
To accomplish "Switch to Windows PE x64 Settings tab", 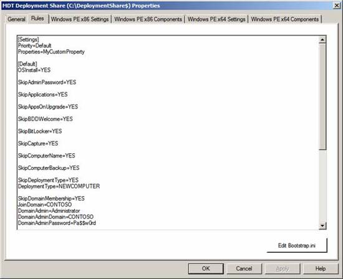I will (216, 19).
